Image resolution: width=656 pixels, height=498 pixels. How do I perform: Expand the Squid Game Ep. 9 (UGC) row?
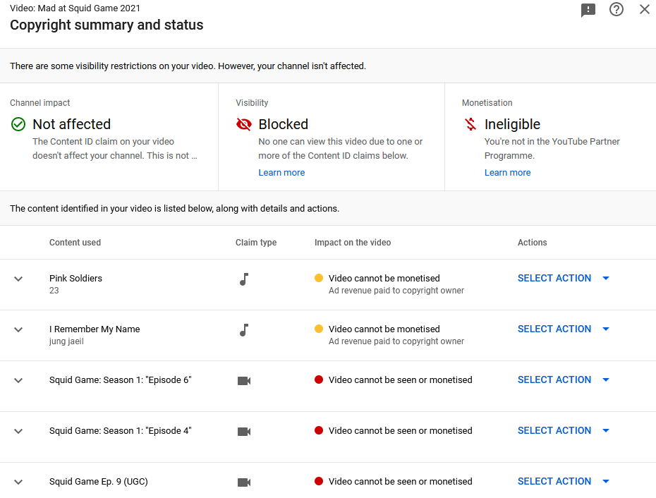tap(18, 482)
